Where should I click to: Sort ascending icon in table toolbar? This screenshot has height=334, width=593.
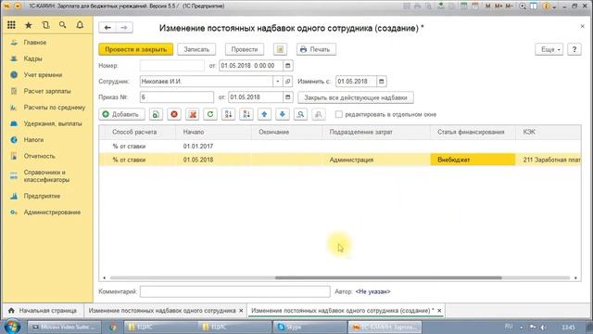tap(229, 114)
